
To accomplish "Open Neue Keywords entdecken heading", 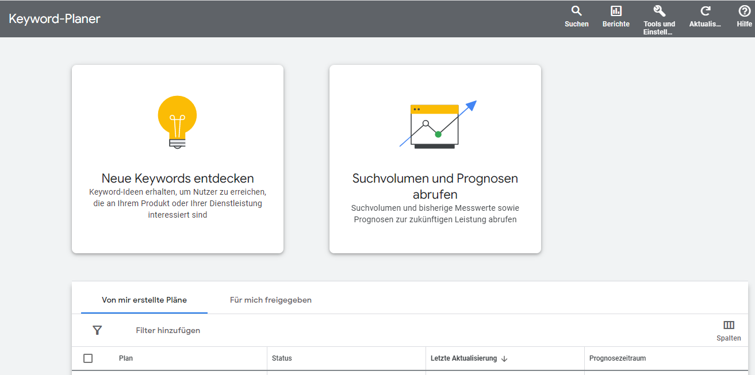I will click(178, 178).
